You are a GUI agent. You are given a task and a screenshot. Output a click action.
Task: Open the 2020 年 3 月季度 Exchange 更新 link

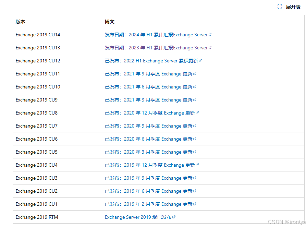[x=150, y=152]
